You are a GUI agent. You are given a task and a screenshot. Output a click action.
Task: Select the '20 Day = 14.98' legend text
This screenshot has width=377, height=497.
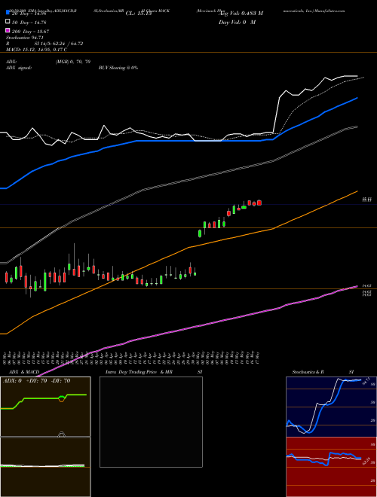coord(29,14)
